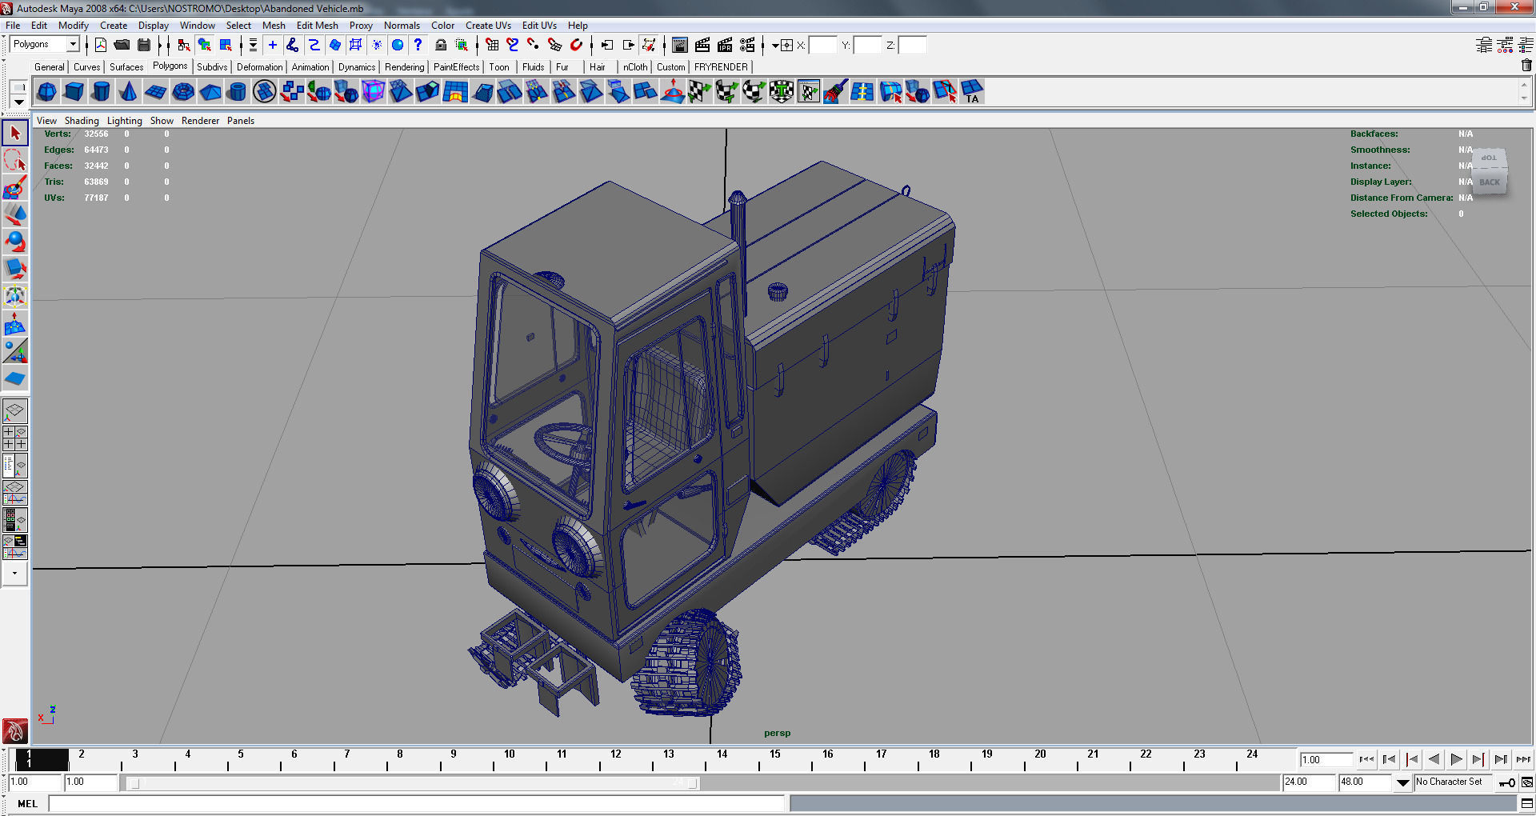Screen dimensions: 1536x816
Task: Click the MEL command input field
Action: point(417,803)
